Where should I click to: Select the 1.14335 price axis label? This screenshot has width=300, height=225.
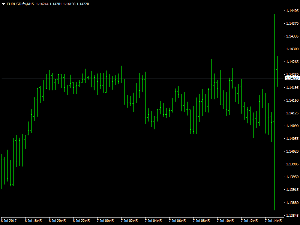292,36
